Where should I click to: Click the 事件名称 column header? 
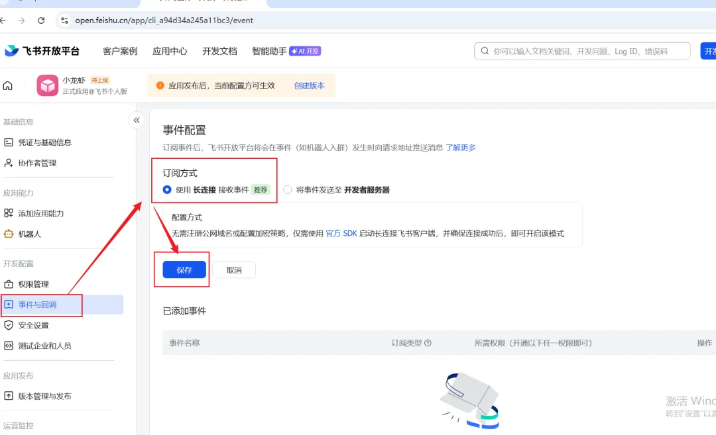tap(184, 343)
